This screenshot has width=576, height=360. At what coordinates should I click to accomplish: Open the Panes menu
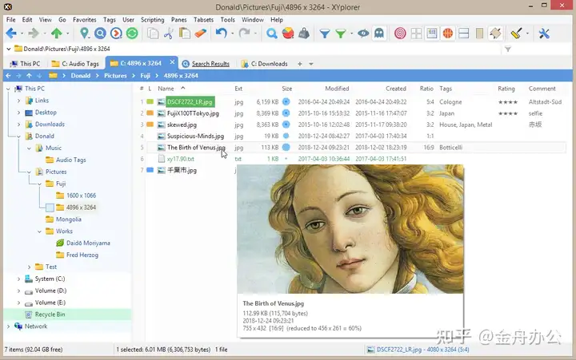179,20
